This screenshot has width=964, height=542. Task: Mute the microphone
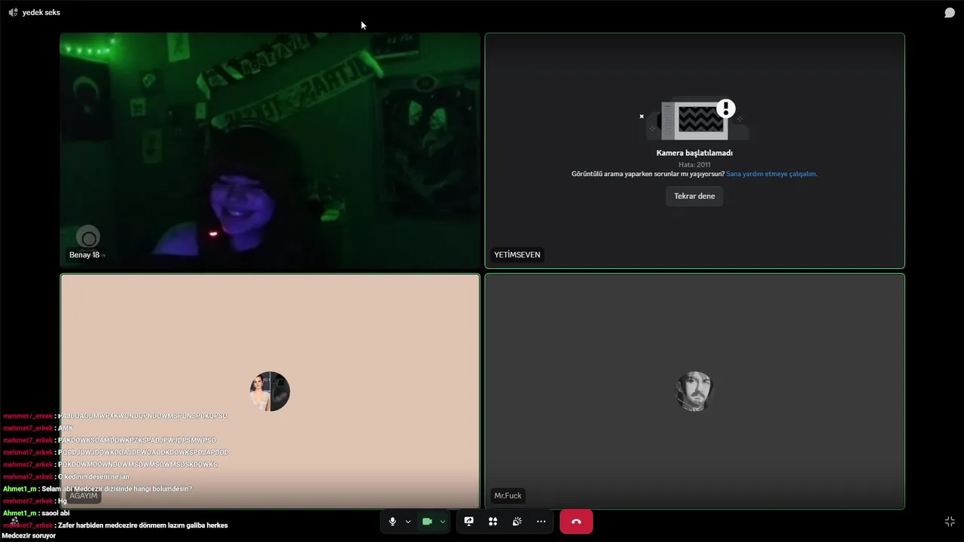click(x=392, y=522)
